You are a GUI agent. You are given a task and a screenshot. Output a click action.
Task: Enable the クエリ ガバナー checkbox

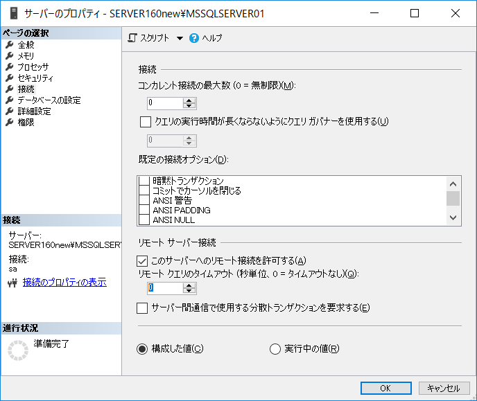pos(146,122)
